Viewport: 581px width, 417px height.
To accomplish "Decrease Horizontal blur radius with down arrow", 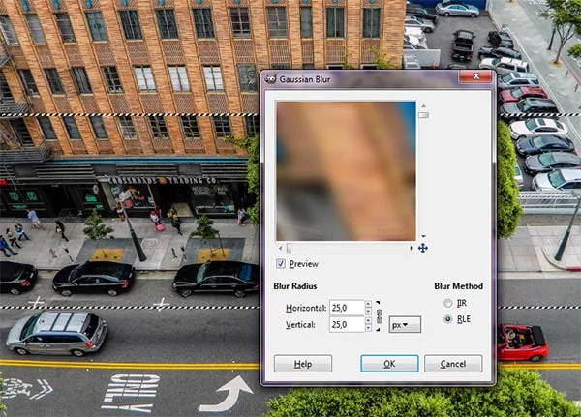I will pos(368,312).
